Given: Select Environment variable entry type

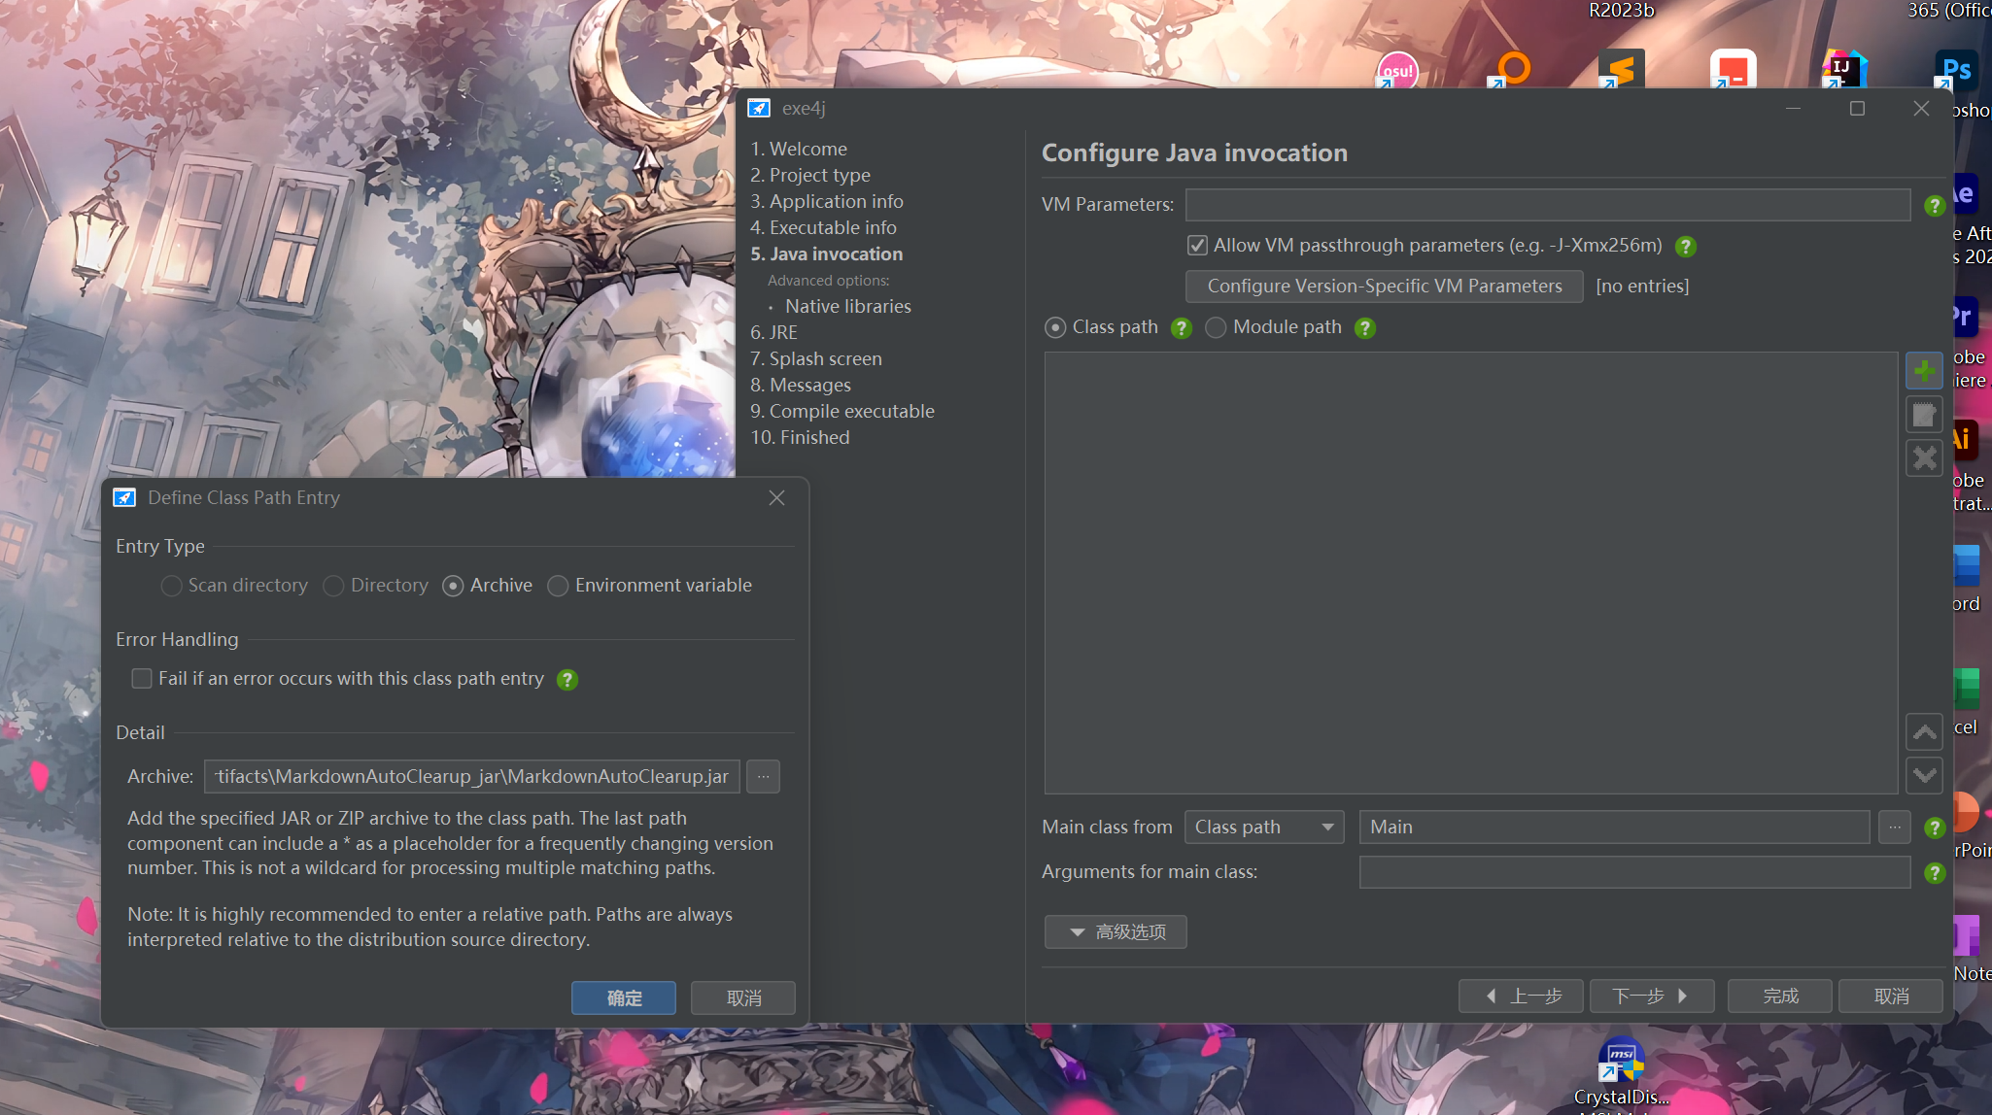Looking at the screenshot, I should tap(650, 586).
